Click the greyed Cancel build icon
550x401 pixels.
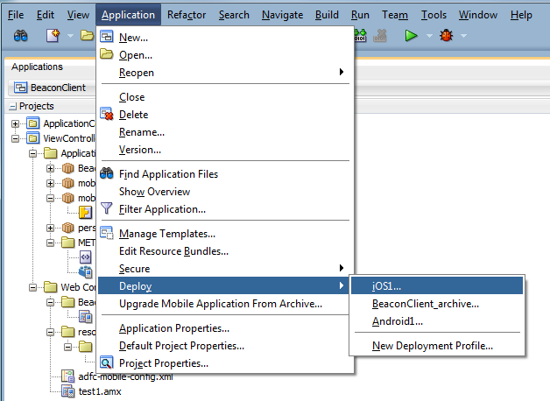(380, 35)
